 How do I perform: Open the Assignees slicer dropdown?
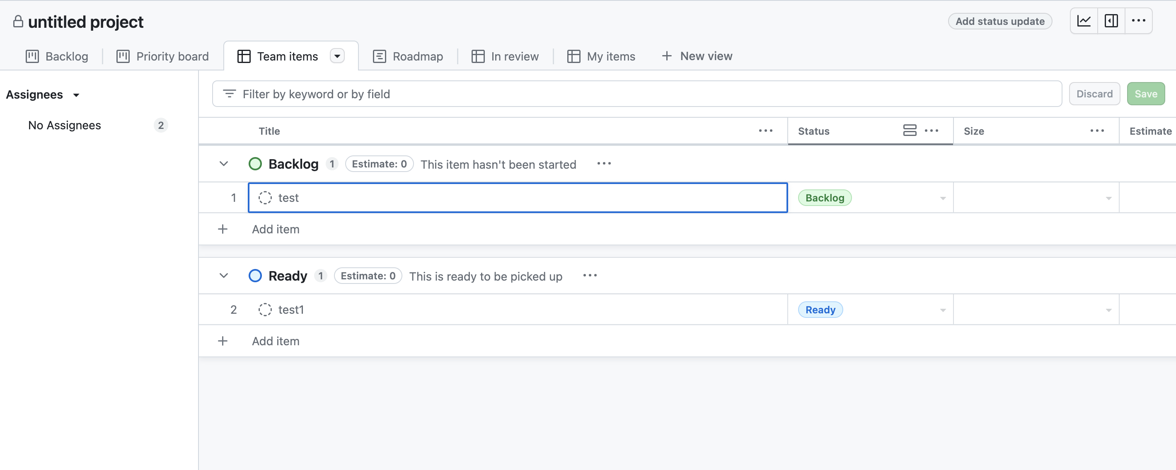pyautogui.click(x=76, y=95)
